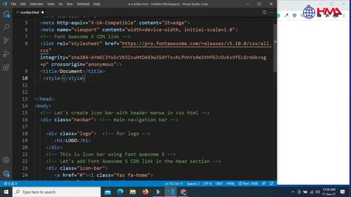Click the VS Code logo in title bar
351x197 pixels.
click(5, 4)
